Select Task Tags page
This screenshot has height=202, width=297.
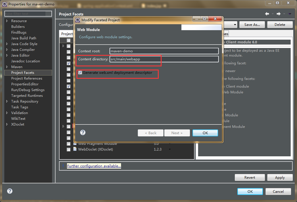coord(20,107)
